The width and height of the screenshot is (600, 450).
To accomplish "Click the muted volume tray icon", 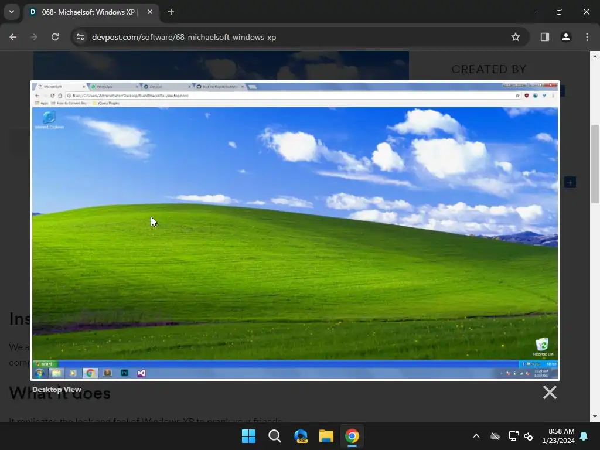I will tap(529, 436).
